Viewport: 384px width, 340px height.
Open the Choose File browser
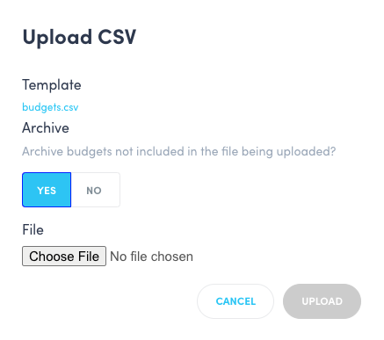pyautogui.click(x=64, y=257)
